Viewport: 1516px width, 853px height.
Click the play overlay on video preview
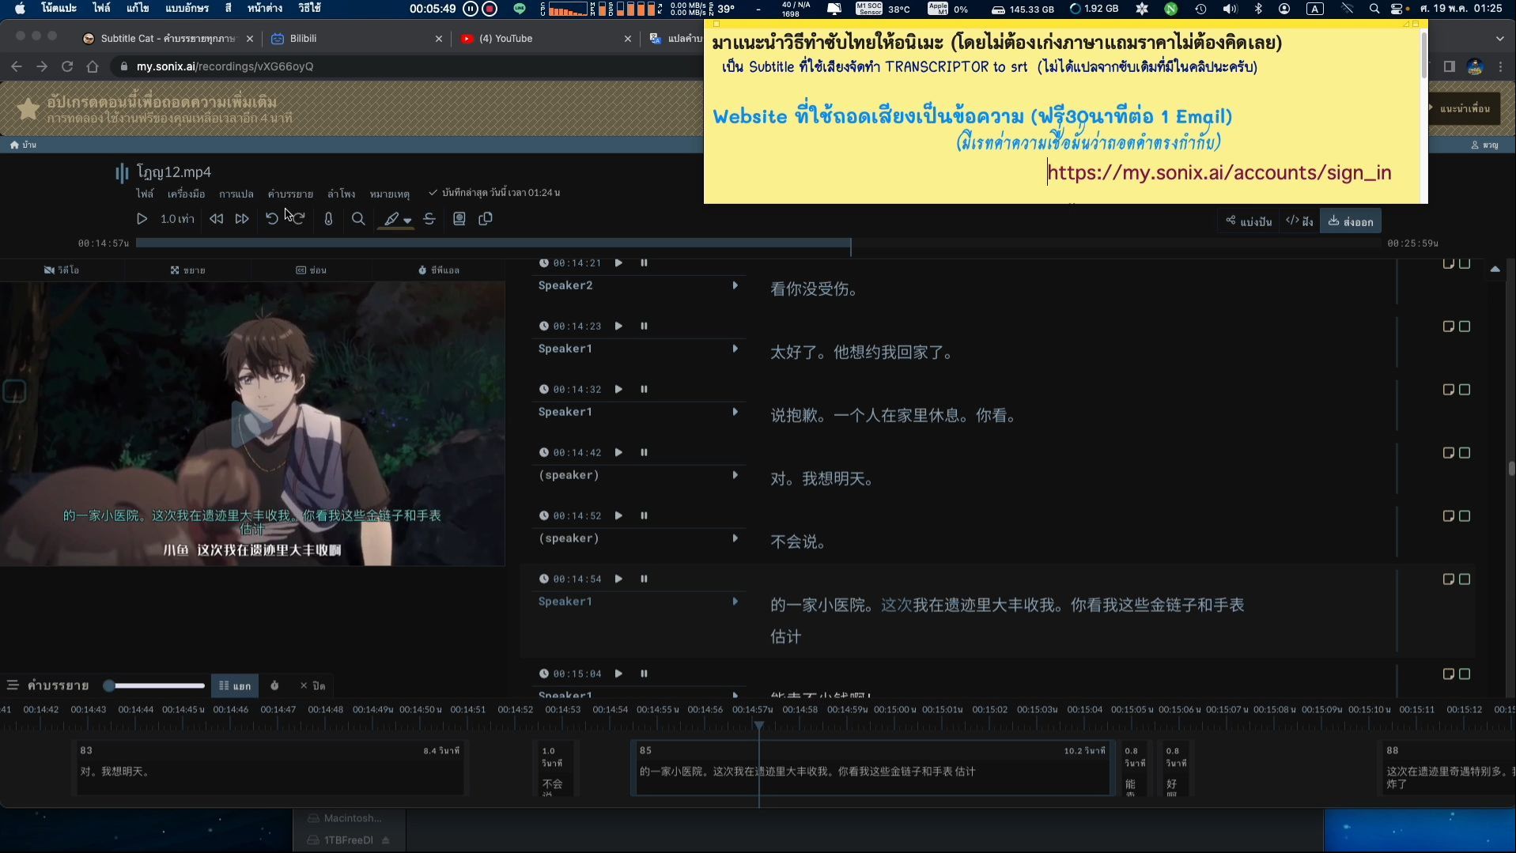(251, 424)
